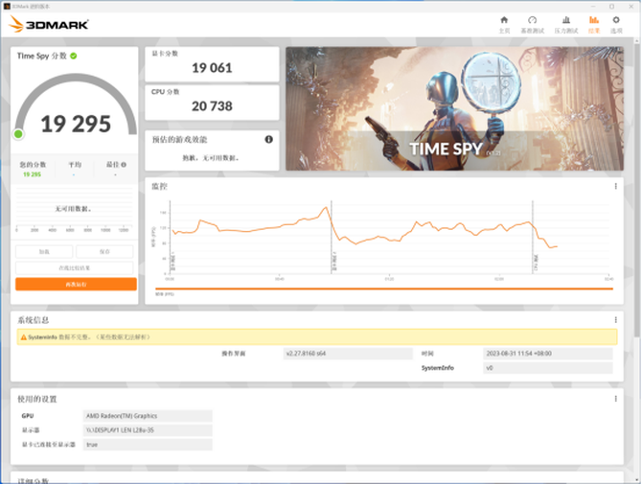Open the 选项 options gear

[x=616, y=25]
